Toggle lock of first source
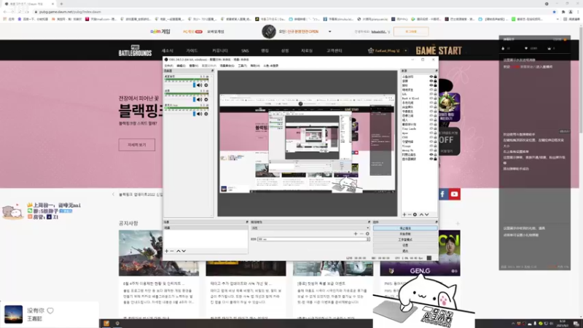Screen dimensions: 583x328 435,77
